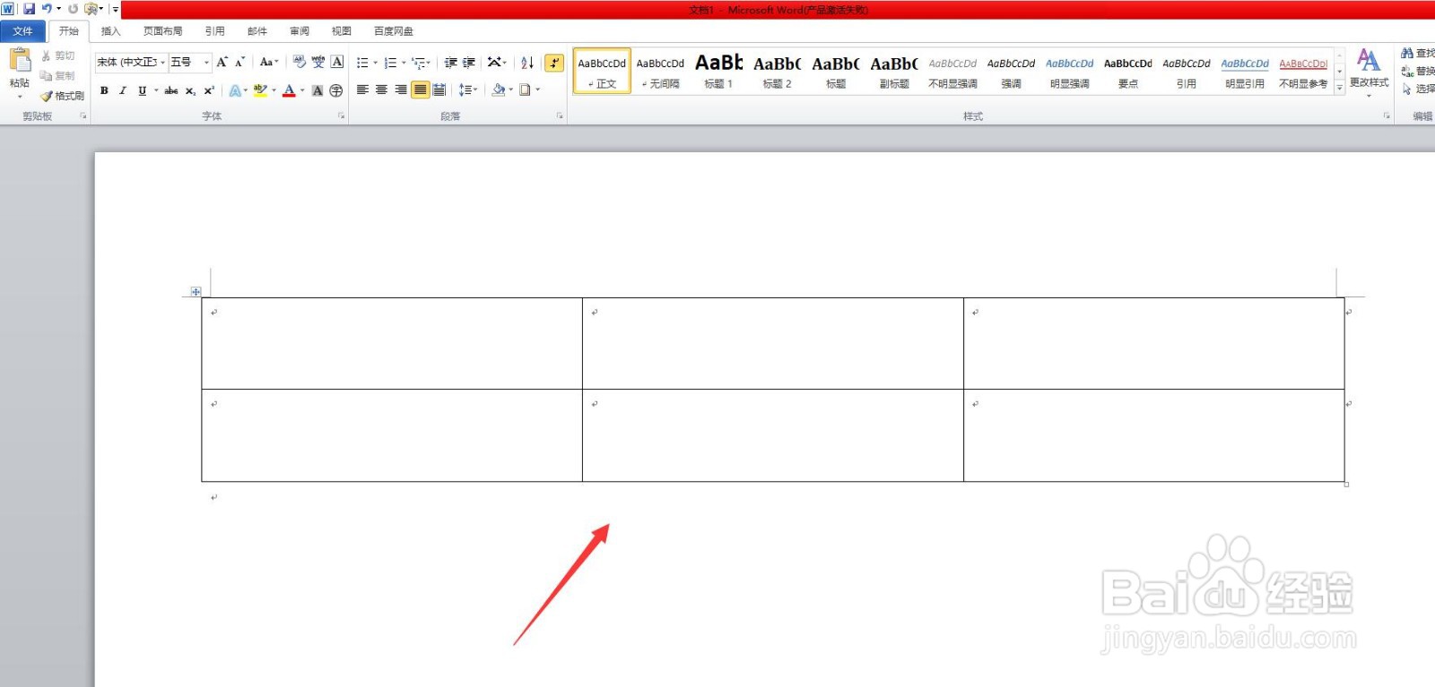Click the first table cell
1435x687 pixels.
click(392, 344)
